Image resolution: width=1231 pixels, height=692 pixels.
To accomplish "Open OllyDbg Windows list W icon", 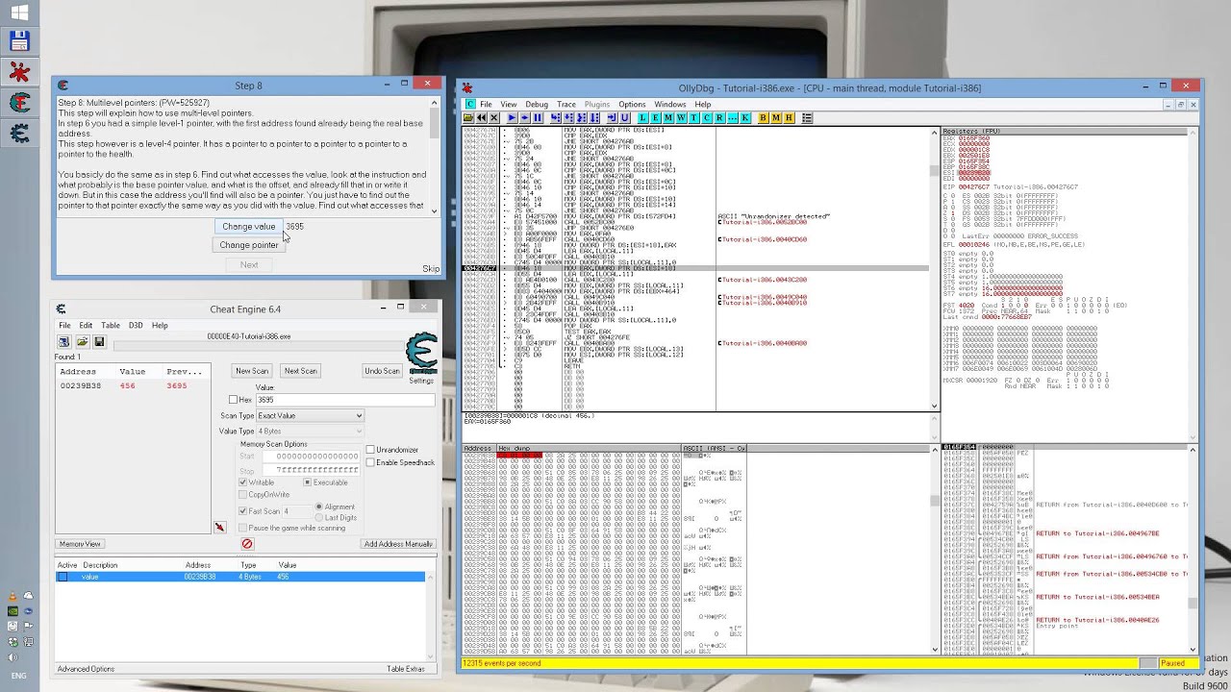I will click(681, 117).
